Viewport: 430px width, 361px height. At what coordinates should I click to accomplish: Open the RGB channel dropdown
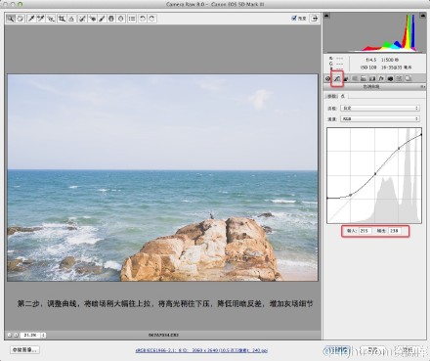point(380,119)
